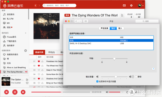The image size is (162, 97).
Task: Switch to the 声音效果 tab
Action: (x=104, y=28)
